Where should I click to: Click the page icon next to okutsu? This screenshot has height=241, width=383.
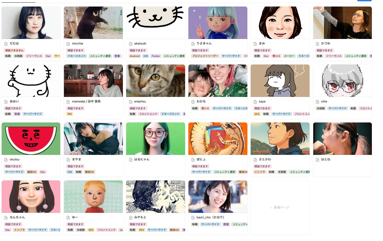6,160
